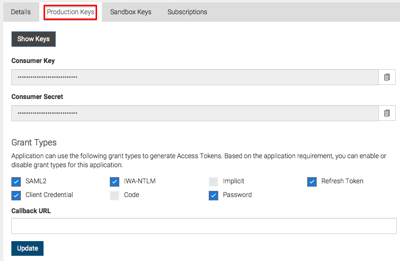Click the Show Keys button

point(34,39)
